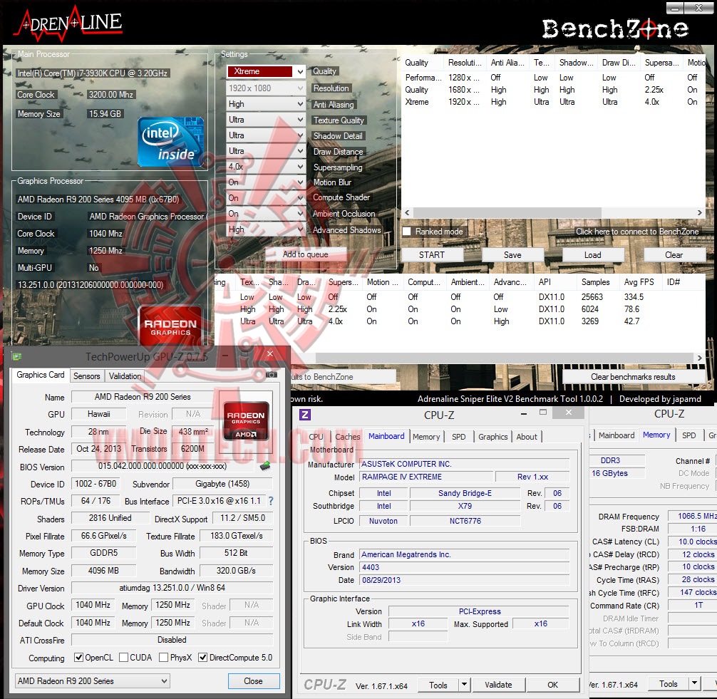Click the queue list horizontal scrollbar

[507, 212]
